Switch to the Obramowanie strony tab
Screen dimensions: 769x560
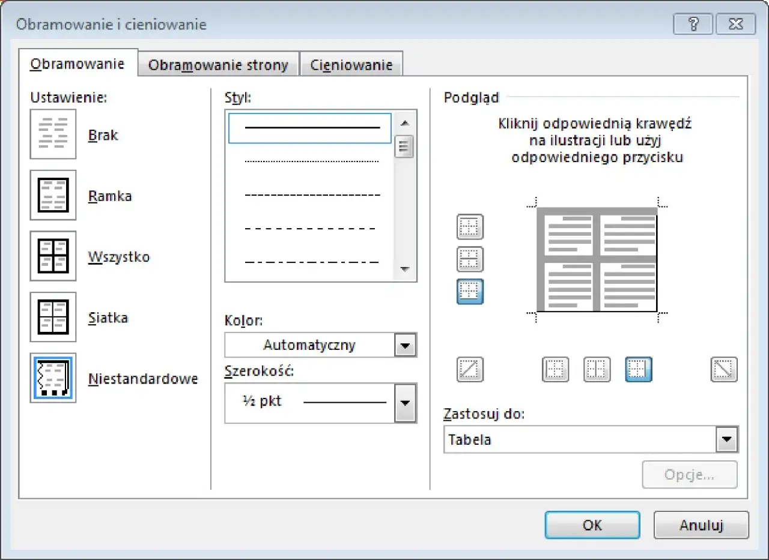pos(218,65)
